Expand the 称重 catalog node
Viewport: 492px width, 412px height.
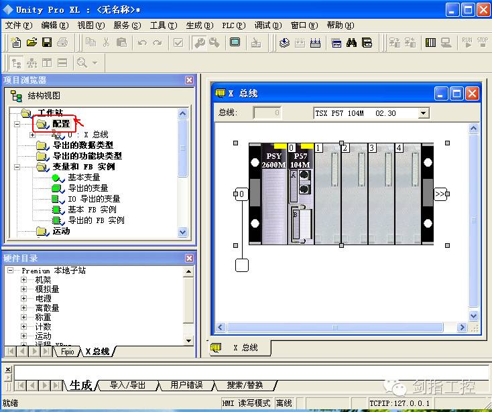(x=23, y=318)
